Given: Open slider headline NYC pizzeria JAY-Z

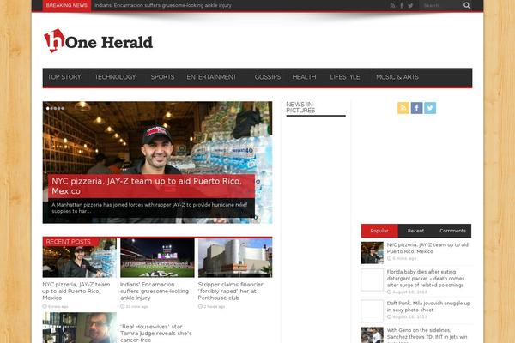Looking at the screenshot, I should (147, 186).
